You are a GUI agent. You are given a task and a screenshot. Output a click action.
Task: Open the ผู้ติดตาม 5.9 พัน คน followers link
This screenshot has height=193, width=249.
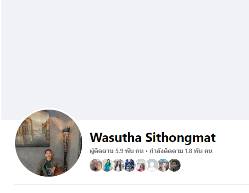point(117,151)
